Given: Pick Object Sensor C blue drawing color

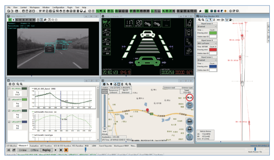Looking at the screenshot, I should (x=213, y=66).
